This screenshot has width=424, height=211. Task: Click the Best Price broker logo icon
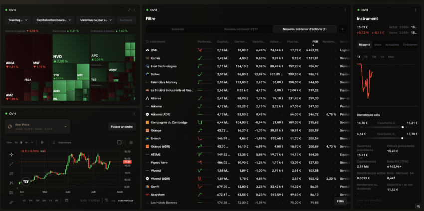pyautogui.click(x=10, y=126)
